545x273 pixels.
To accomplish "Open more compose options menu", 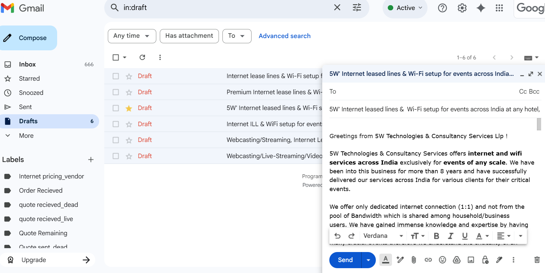I will click(x=513, y=260).
